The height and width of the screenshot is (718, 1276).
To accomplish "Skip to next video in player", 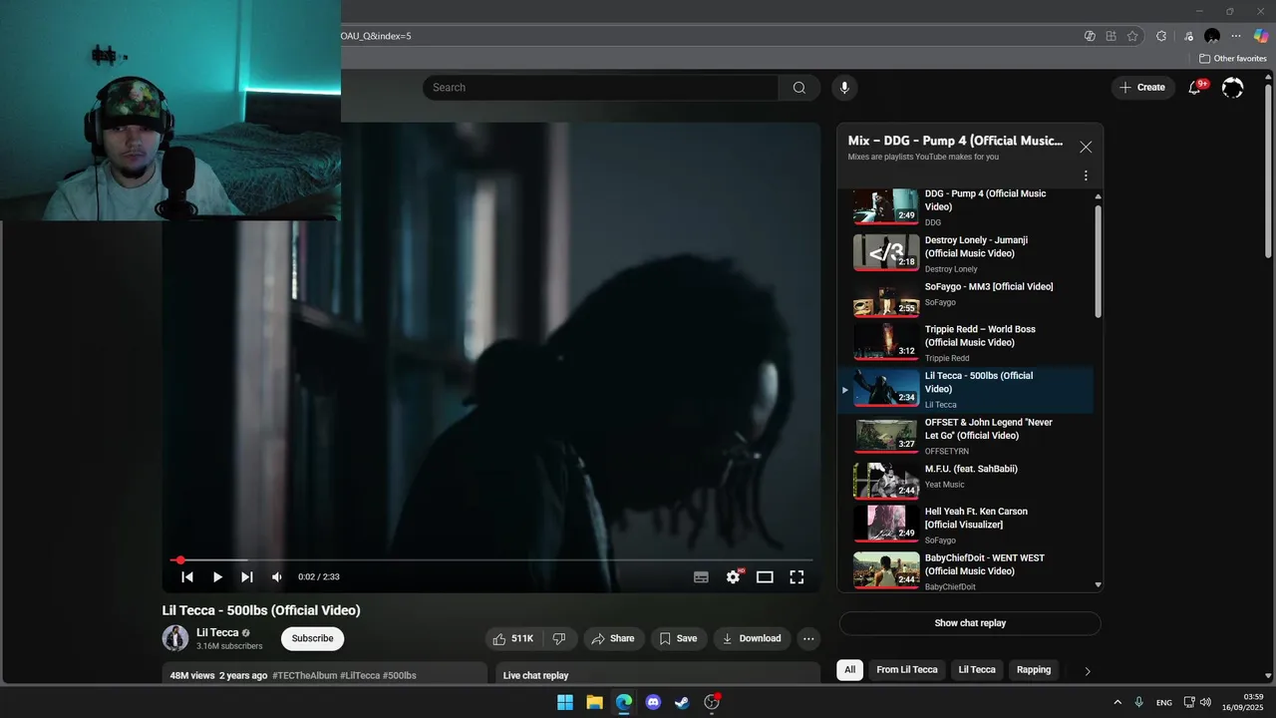I will [x=247, y=576].
